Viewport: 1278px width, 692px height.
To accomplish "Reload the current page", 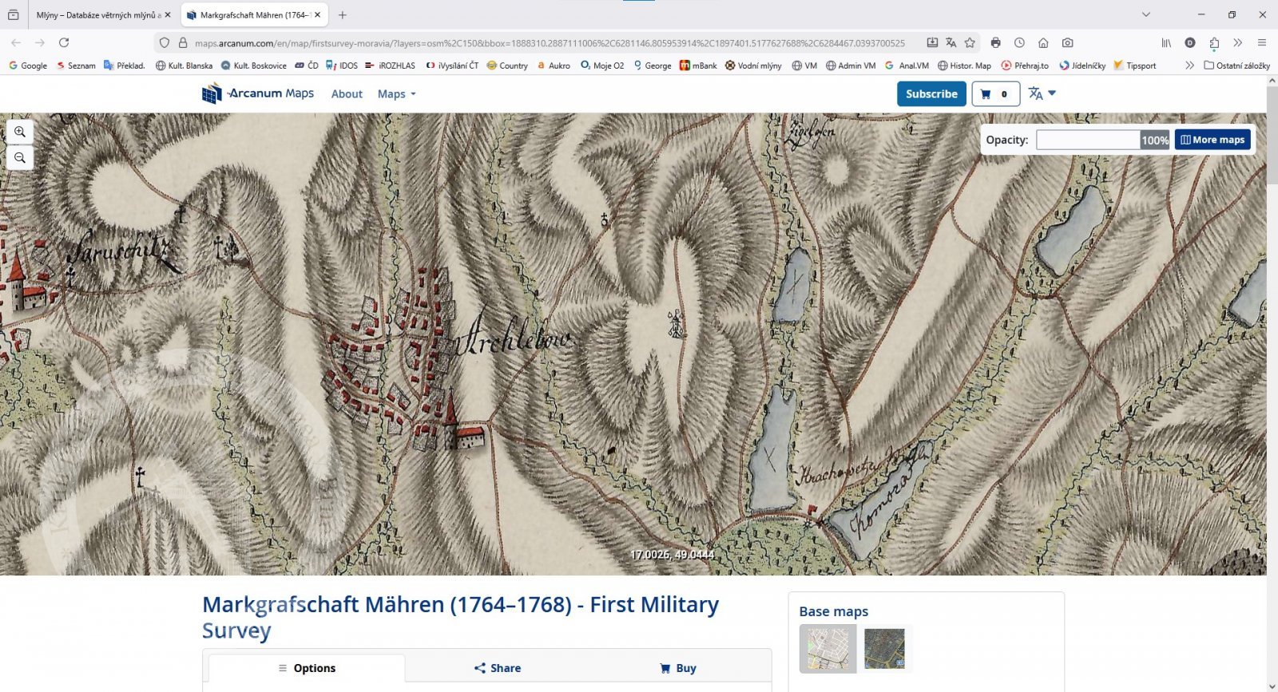I will click(64, 43).
